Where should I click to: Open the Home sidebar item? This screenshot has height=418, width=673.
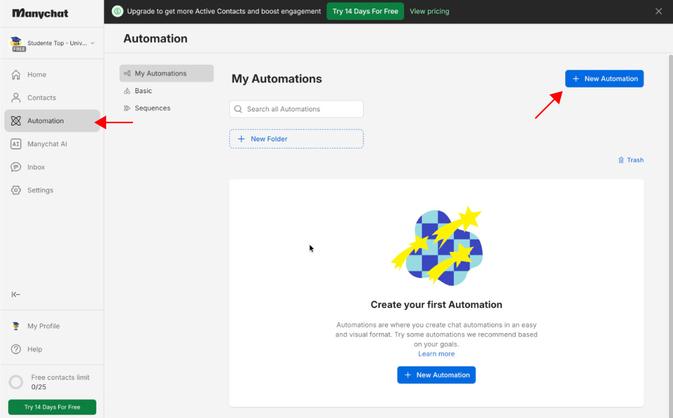[52, 75]
